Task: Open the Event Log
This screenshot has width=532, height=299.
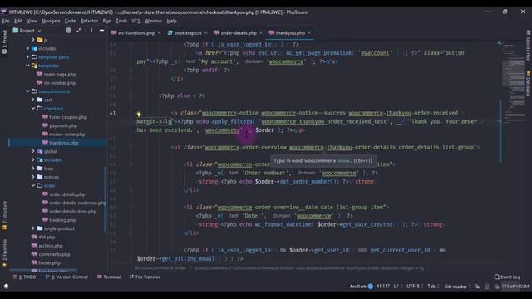Action: pos(507,277)
